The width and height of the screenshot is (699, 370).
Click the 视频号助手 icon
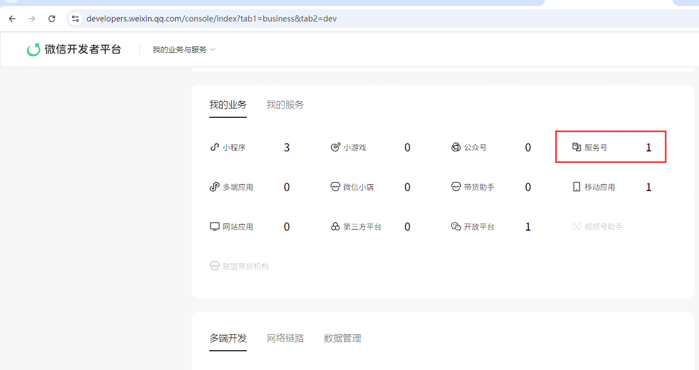(x=577, y=227)
